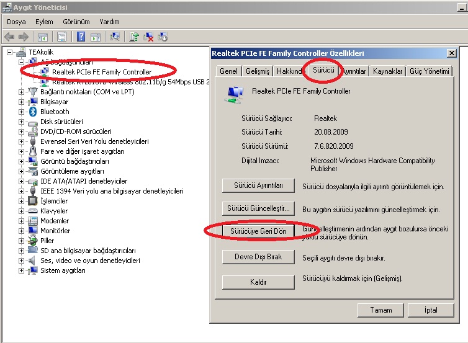Click the Ayrıntılar tab
The height and width of the screenshot is (343, 468).
[x=354, y=71]
